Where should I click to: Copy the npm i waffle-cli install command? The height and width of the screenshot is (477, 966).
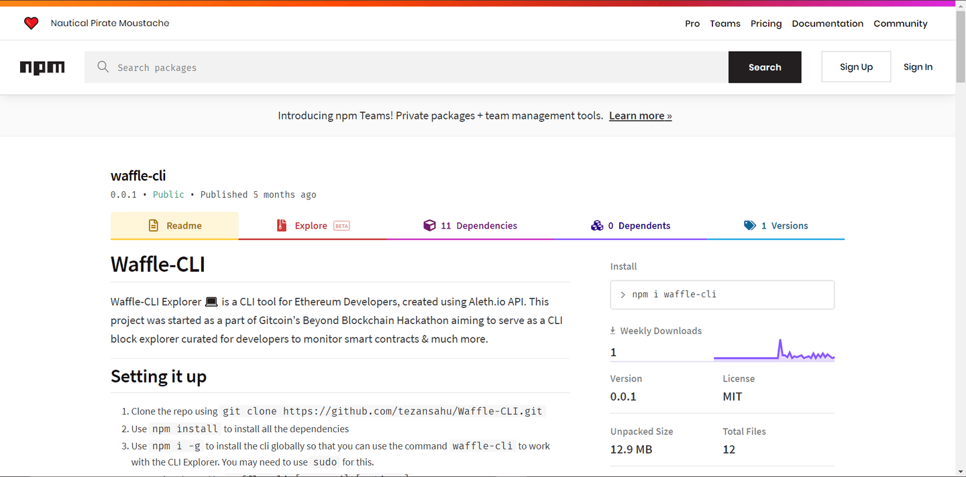tap(722, 295)
